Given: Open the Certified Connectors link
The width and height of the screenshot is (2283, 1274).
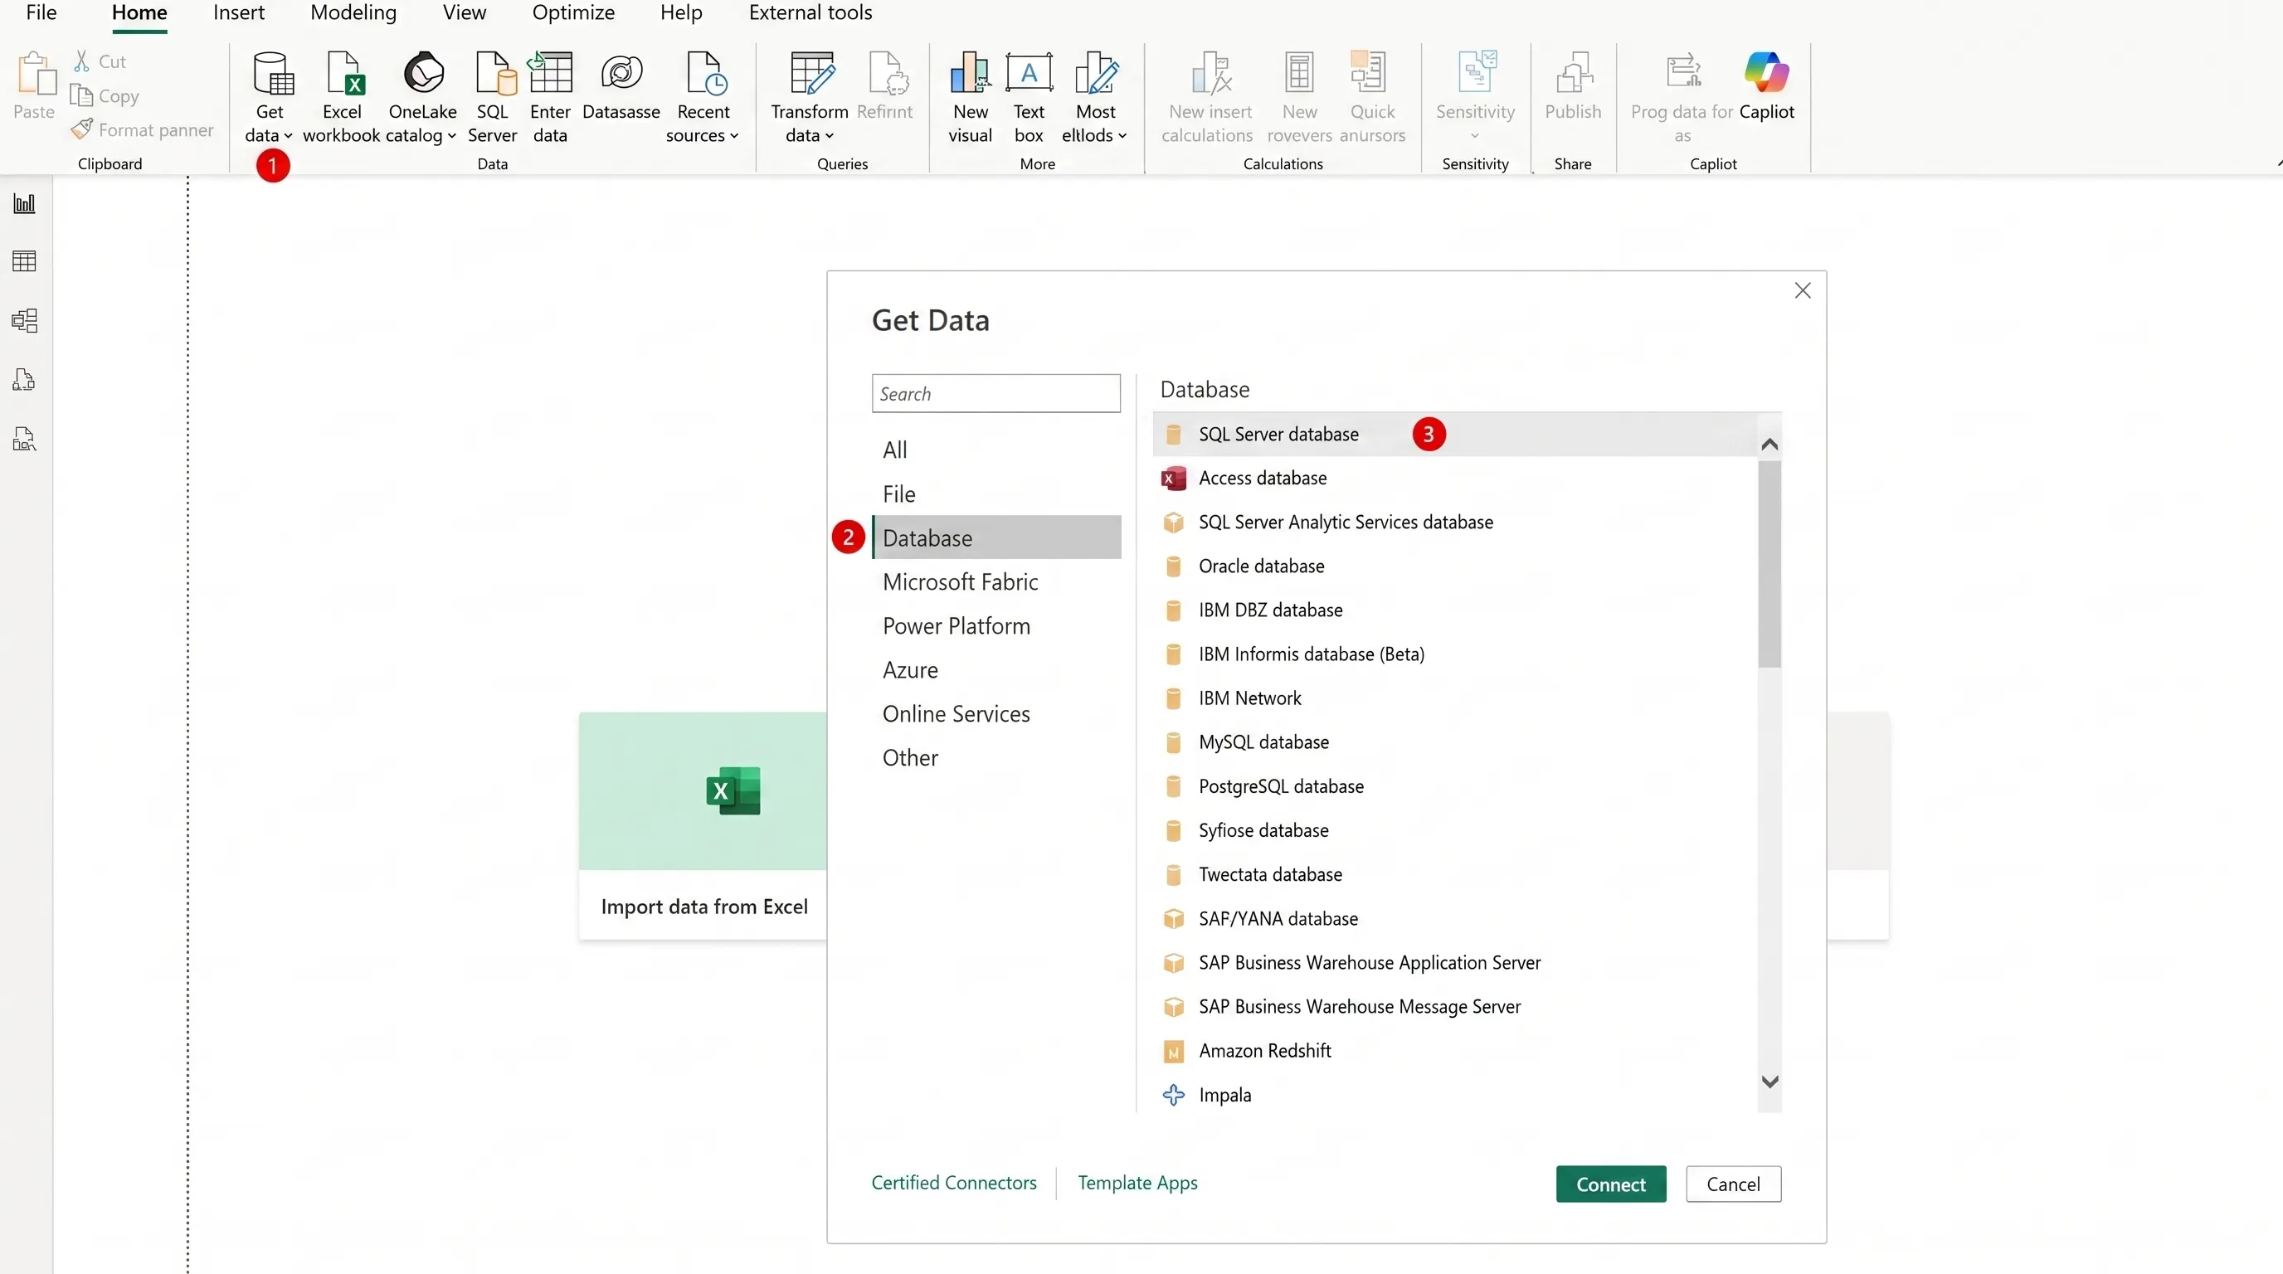Looking at the screenshot, I should click(x=954, y=1183).
